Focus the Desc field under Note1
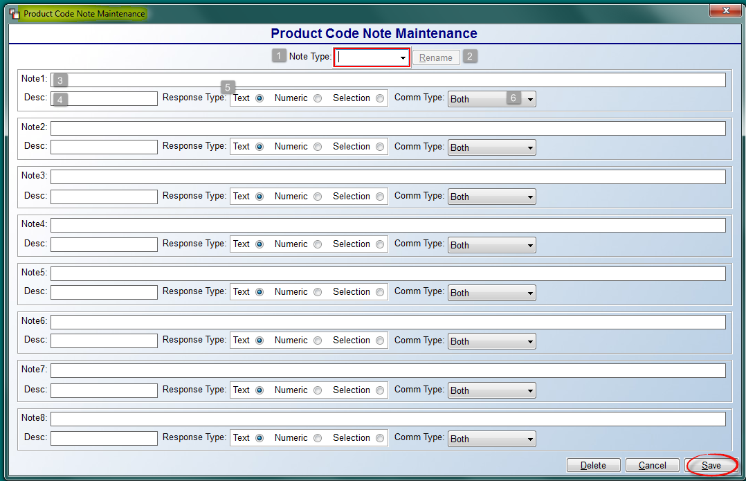The image size is (746, 481). 104,98
